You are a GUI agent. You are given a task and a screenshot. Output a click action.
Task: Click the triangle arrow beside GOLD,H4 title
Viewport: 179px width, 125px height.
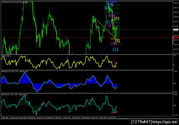[x=2, y=2]
